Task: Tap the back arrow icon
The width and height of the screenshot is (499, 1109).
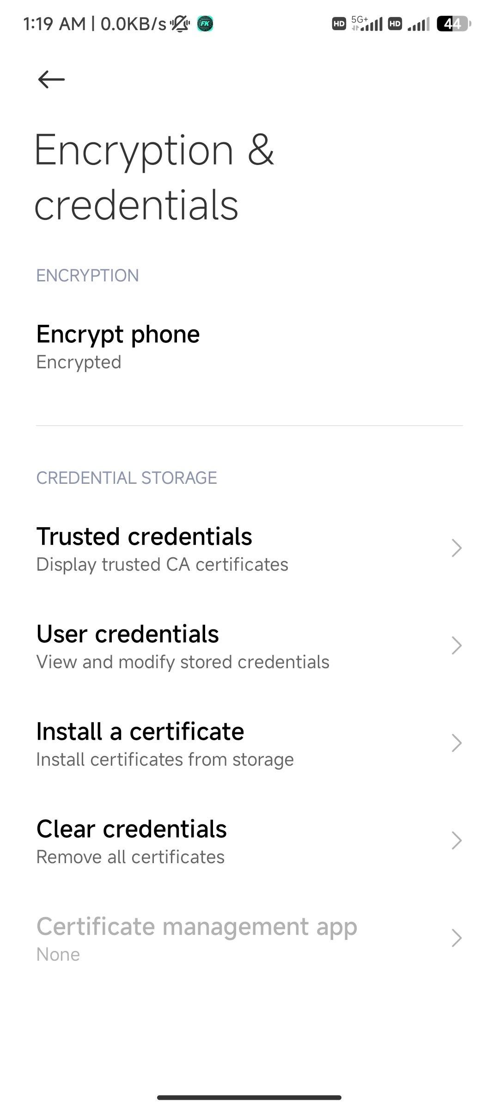Action: click(x=51, y=79)
